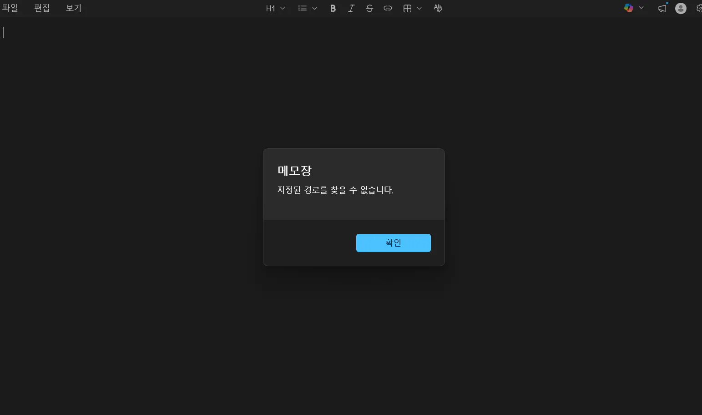The width and height of the screenshot is (702, 415).
Task: Expand the Copilot dropdown arrow
Action: pyautogui.click(x=641, y=8)
